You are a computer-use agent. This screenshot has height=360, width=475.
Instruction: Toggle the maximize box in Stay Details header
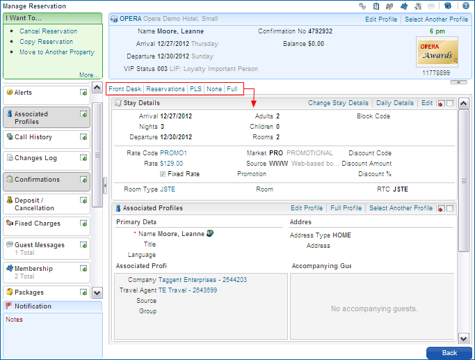click(450, 104)
